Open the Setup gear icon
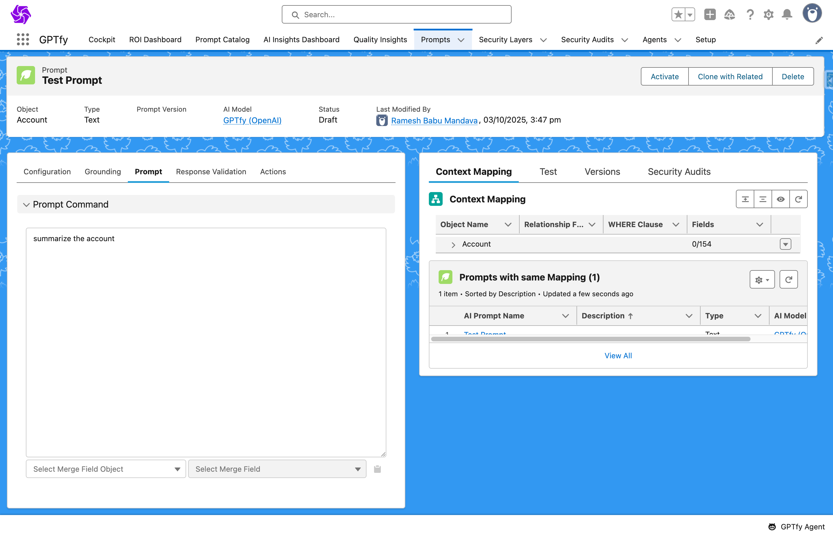The width and height of the screenshot is (833, 538). click(x=768, y=15)
